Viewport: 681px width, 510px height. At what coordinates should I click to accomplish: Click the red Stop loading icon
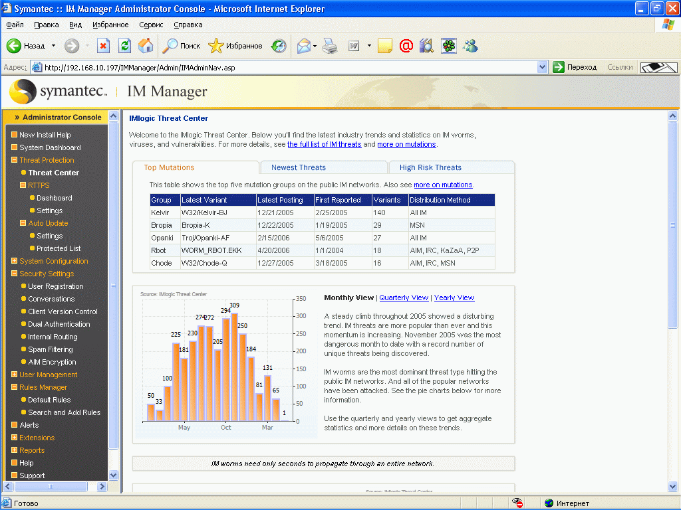click(x=103, y=46)
